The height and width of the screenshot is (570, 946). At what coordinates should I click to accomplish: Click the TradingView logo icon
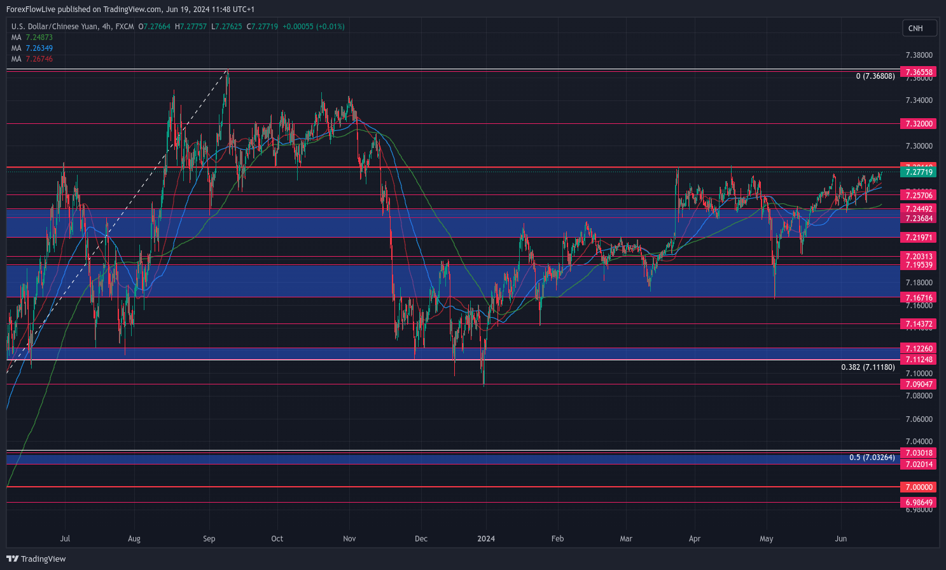coord(12,559)
